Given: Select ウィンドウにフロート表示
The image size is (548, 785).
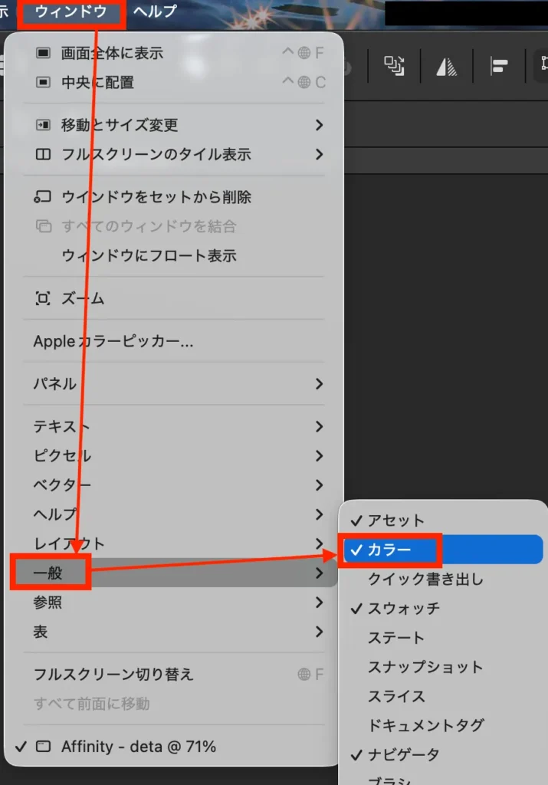Looking at the screenshot, I should (174, 256).
